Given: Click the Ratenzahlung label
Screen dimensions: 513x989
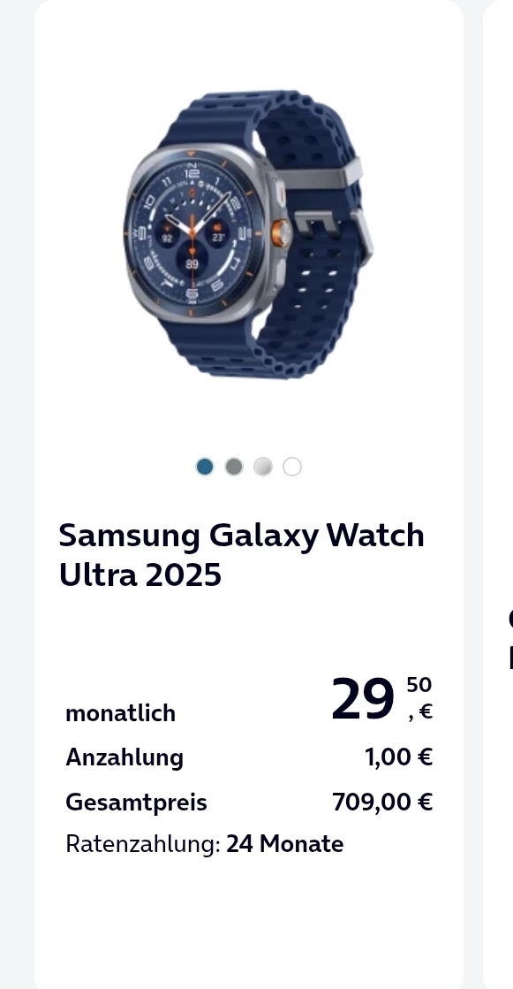Looking at the screenshot, I should 143,844.
